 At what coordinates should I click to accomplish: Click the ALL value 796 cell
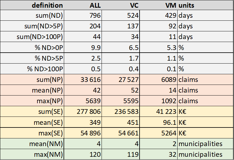pos(95,16)
